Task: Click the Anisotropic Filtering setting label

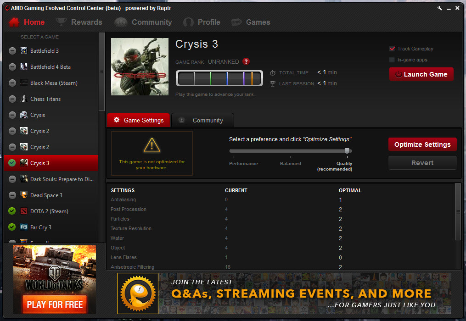Action: pyautogui.click(x=133, y=267)
